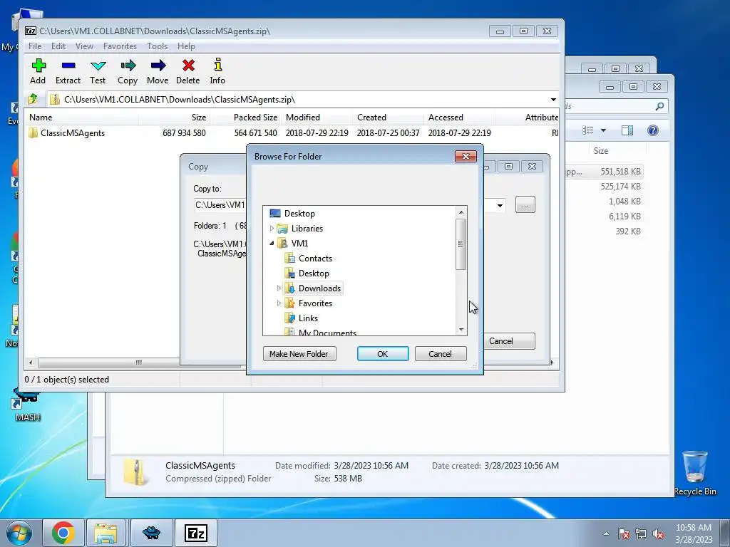
Task: Open the 7-Zip address bar dropdown
Action: [553, 100]
